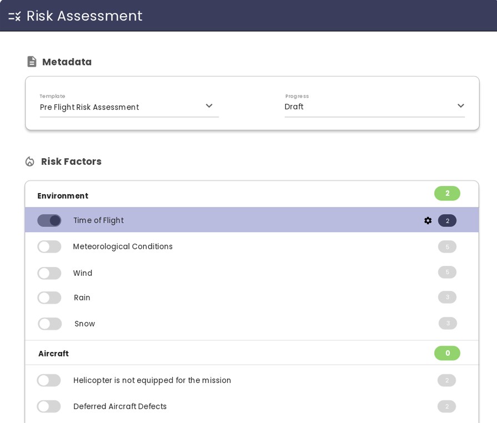Image resolution: width=497 pixels, height=423 pixels.
Task: Disable the Time of Flight toggle
Action: tap(49, 220)
